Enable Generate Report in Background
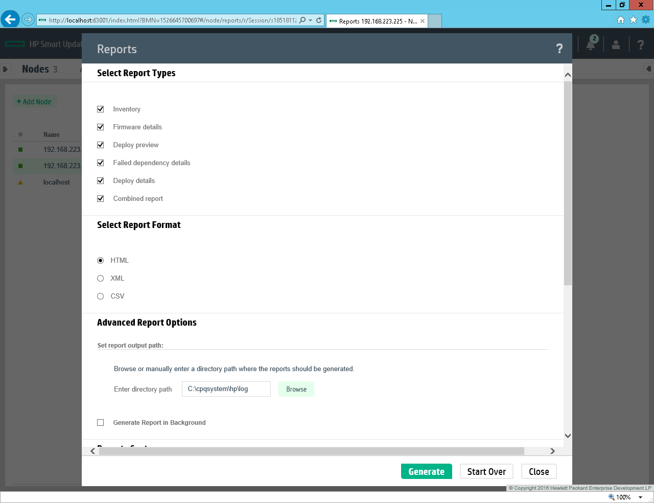Viewport: 654px width, 503px height. coord(101,422)
